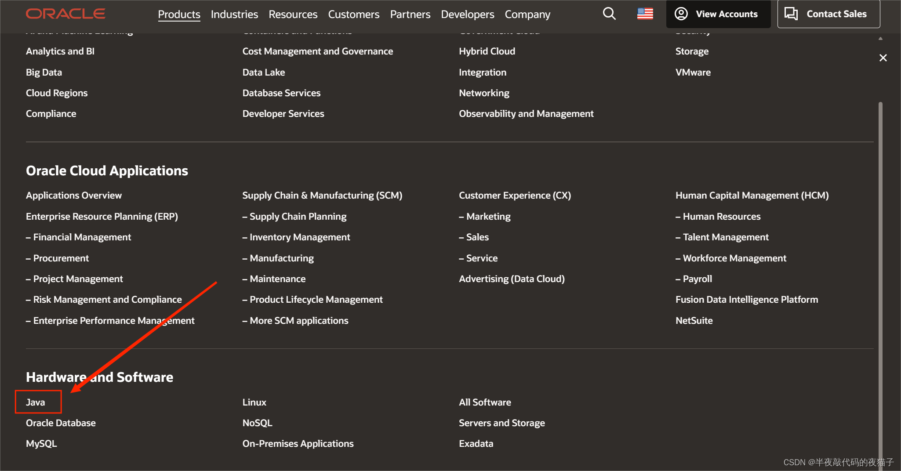The width and height of the screenshot is (901, 471).
Task: Click the Oracle logo
Action: pos(65,14)
